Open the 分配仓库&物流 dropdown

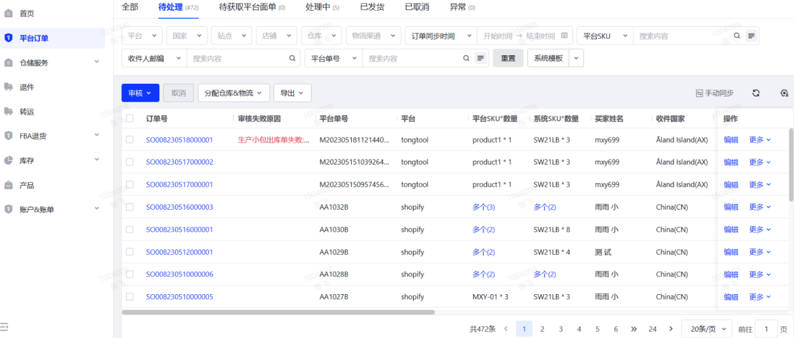pyautogui.click(x=234, y=93)
